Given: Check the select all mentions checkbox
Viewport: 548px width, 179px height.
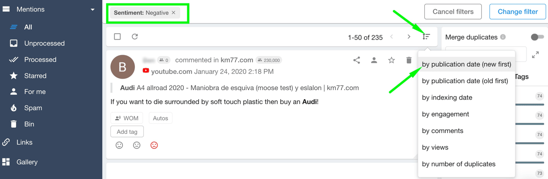Looking at the screenshot, I should pos(117,37).
